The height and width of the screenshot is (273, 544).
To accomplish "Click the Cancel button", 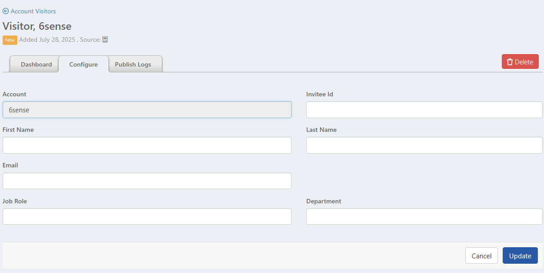I will (x=481, y=256).
